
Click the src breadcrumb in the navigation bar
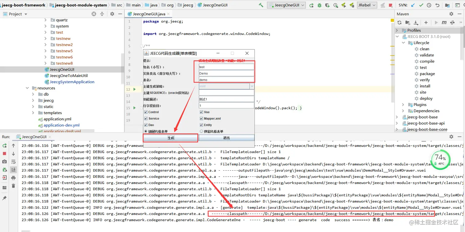click(x=120, y=5)
